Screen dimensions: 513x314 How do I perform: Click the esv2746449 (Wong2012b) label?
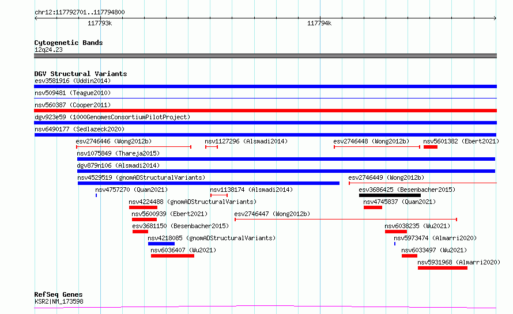pyautogui.click(x=386, y=177)
